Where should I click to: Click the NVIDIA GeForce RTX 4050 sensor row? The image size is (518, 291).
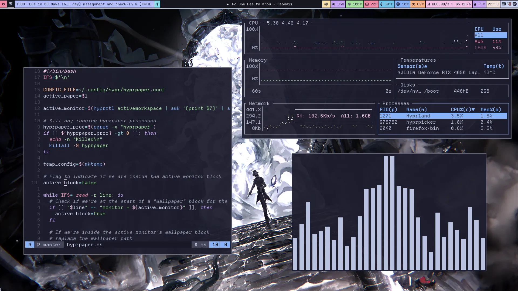(x=452, y=72)
